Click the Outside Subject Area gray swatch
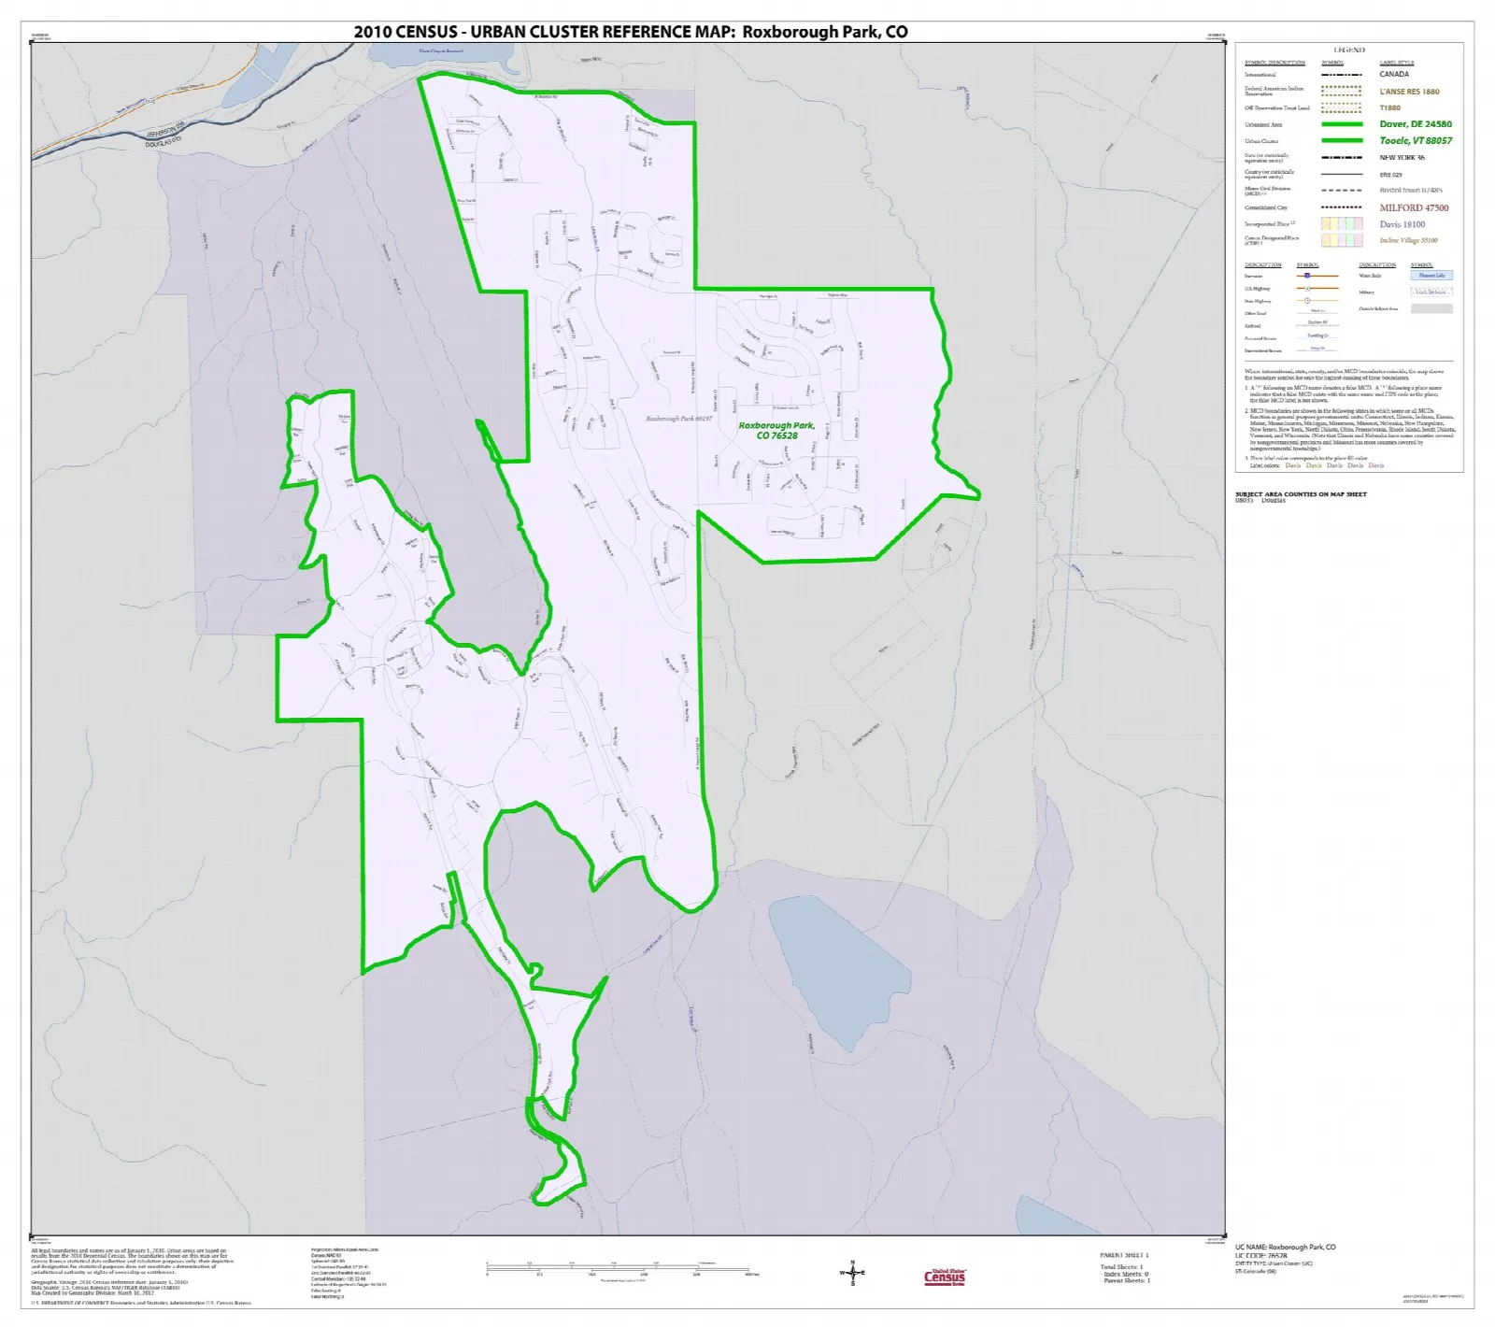1495x1327 pixels. [1431, 308]
